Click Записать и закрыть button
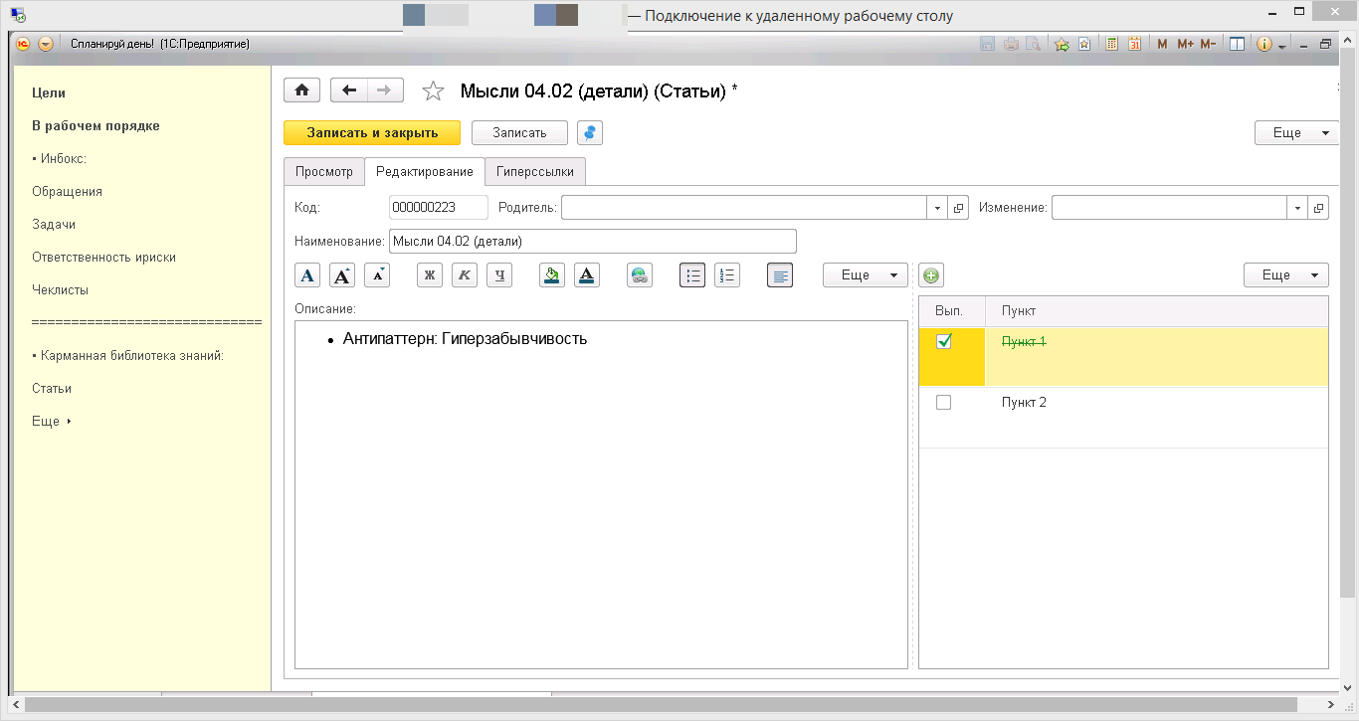 click(372, 133)
